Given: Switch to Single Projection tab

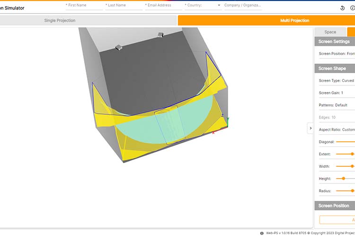Looking at the screenshot, I should click(88, 20).
